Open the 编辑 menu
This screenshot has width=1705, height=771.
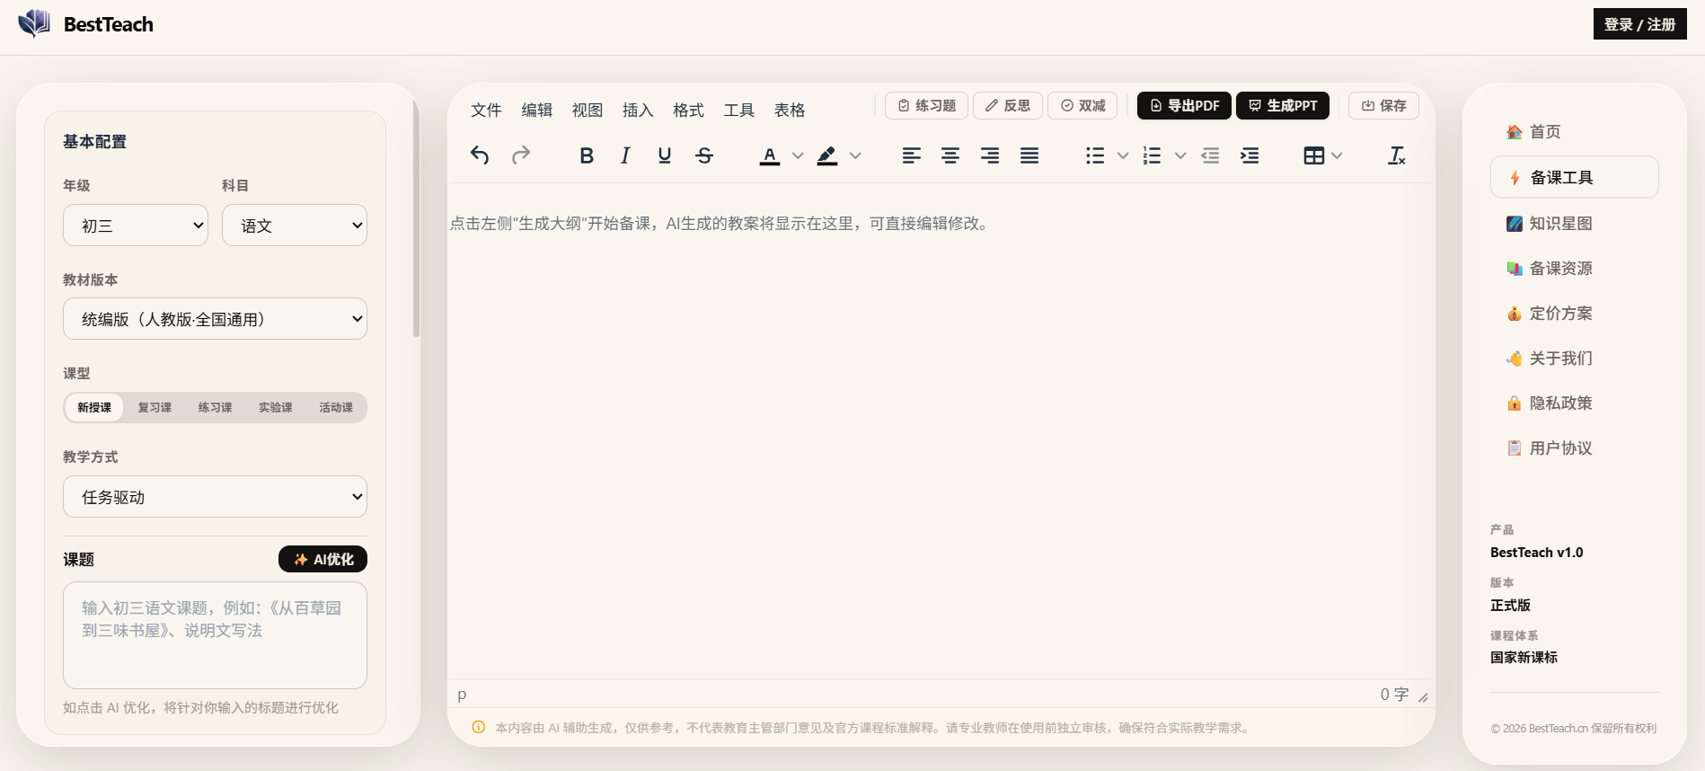pos(537,110)
